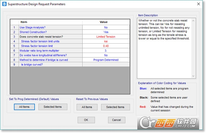Edit the '3.' modular ratio multiplier value

[x=106, y=51]
